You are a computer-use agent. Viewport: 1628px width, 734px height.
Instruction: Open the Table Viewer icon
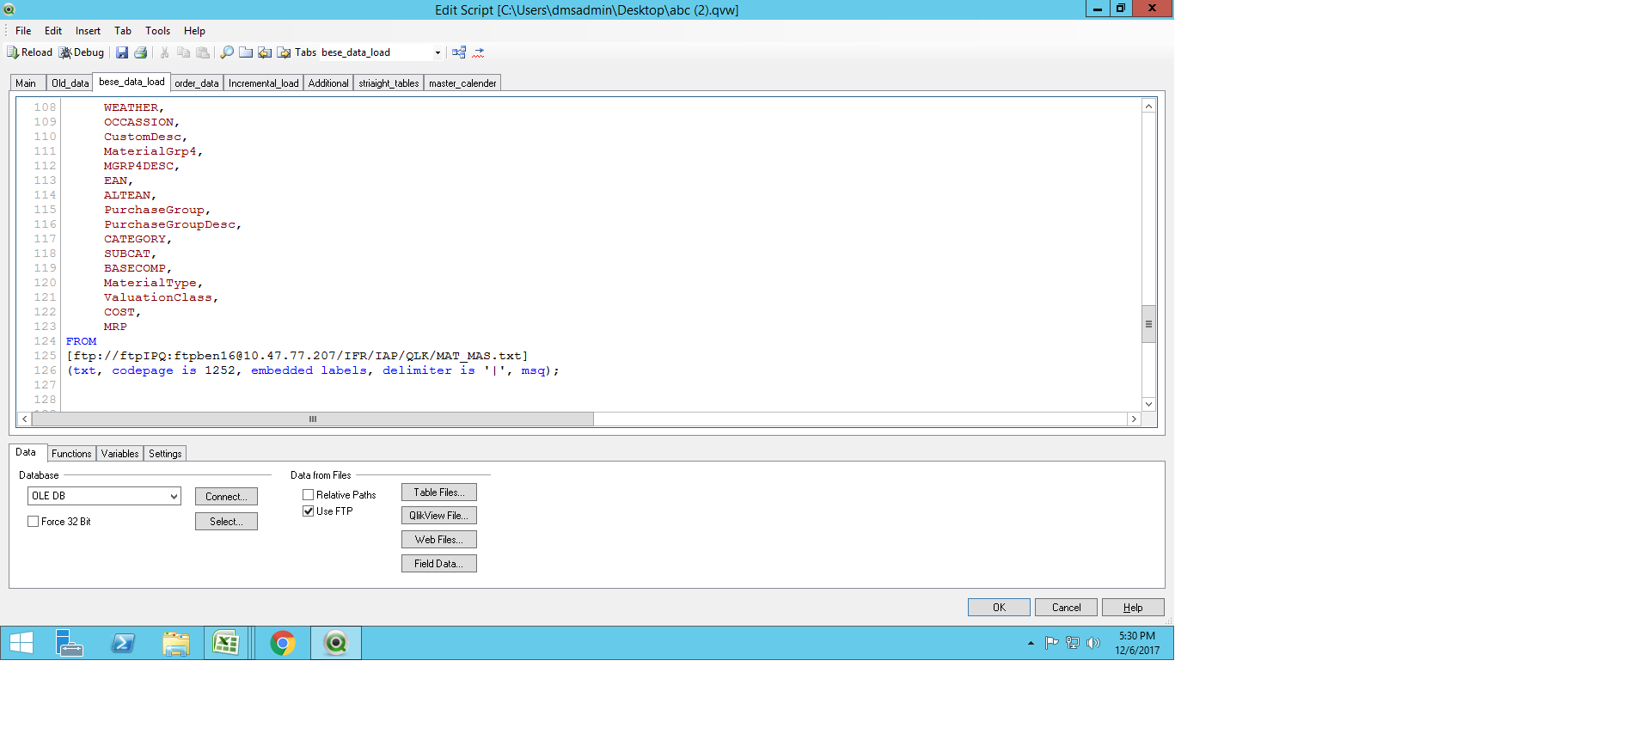tap(459, 52)
